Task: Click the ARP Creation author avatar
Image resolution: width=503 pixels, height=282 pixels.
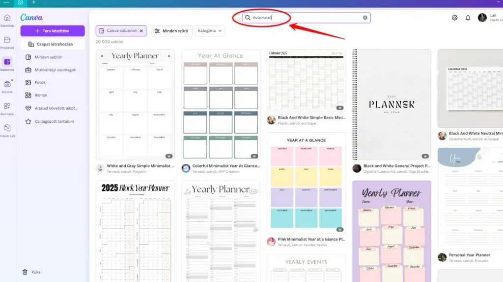Action: (186, 168)
